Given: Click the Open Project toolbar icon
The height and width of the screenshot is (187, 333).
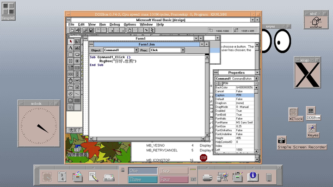Looking at the screenshot, I should (85, 30).
